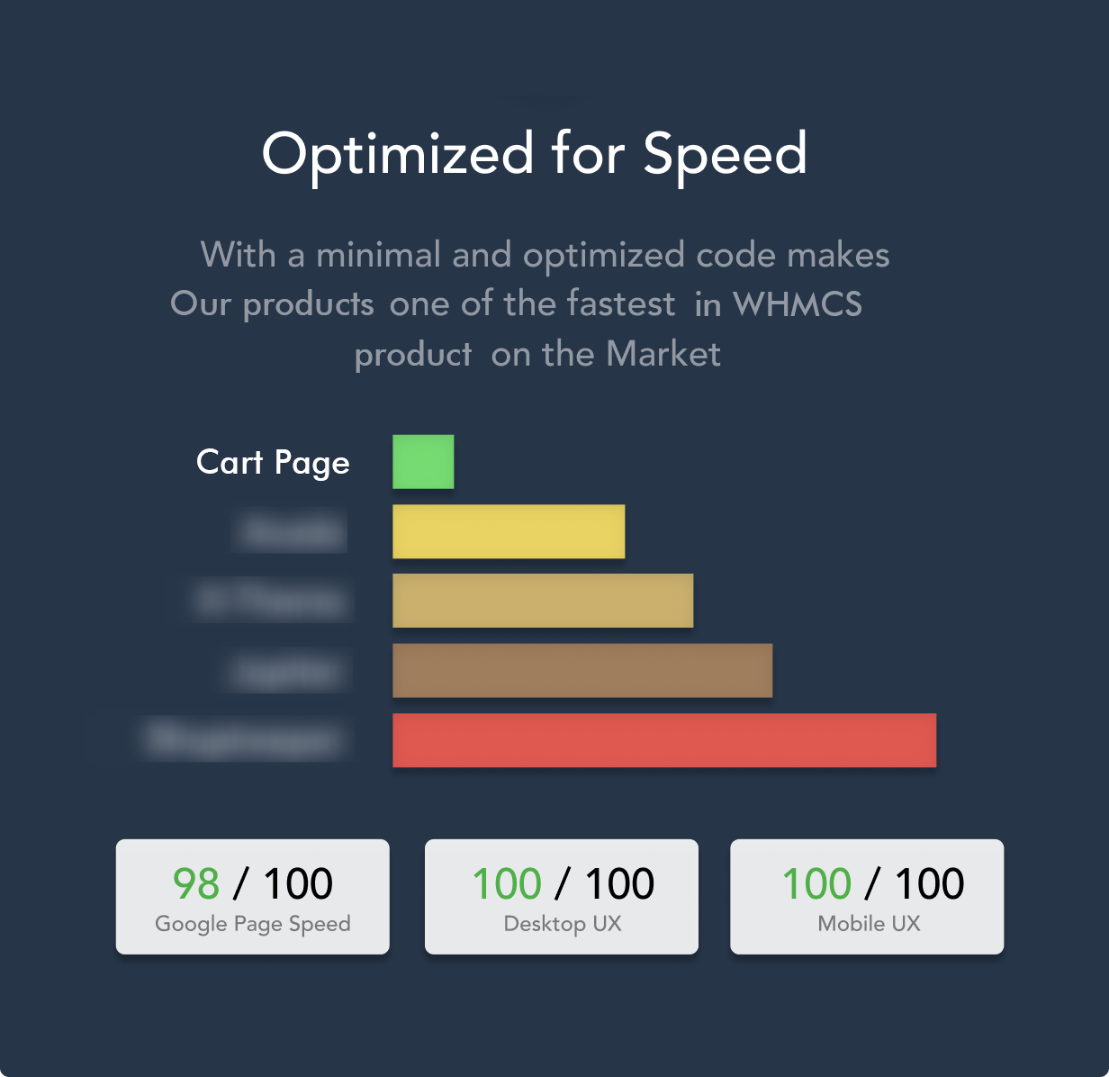Click the WHMCS word in description
The height and width of the screenshot is (1077, 1109).
pyautogui.click(x=798, y=304)
